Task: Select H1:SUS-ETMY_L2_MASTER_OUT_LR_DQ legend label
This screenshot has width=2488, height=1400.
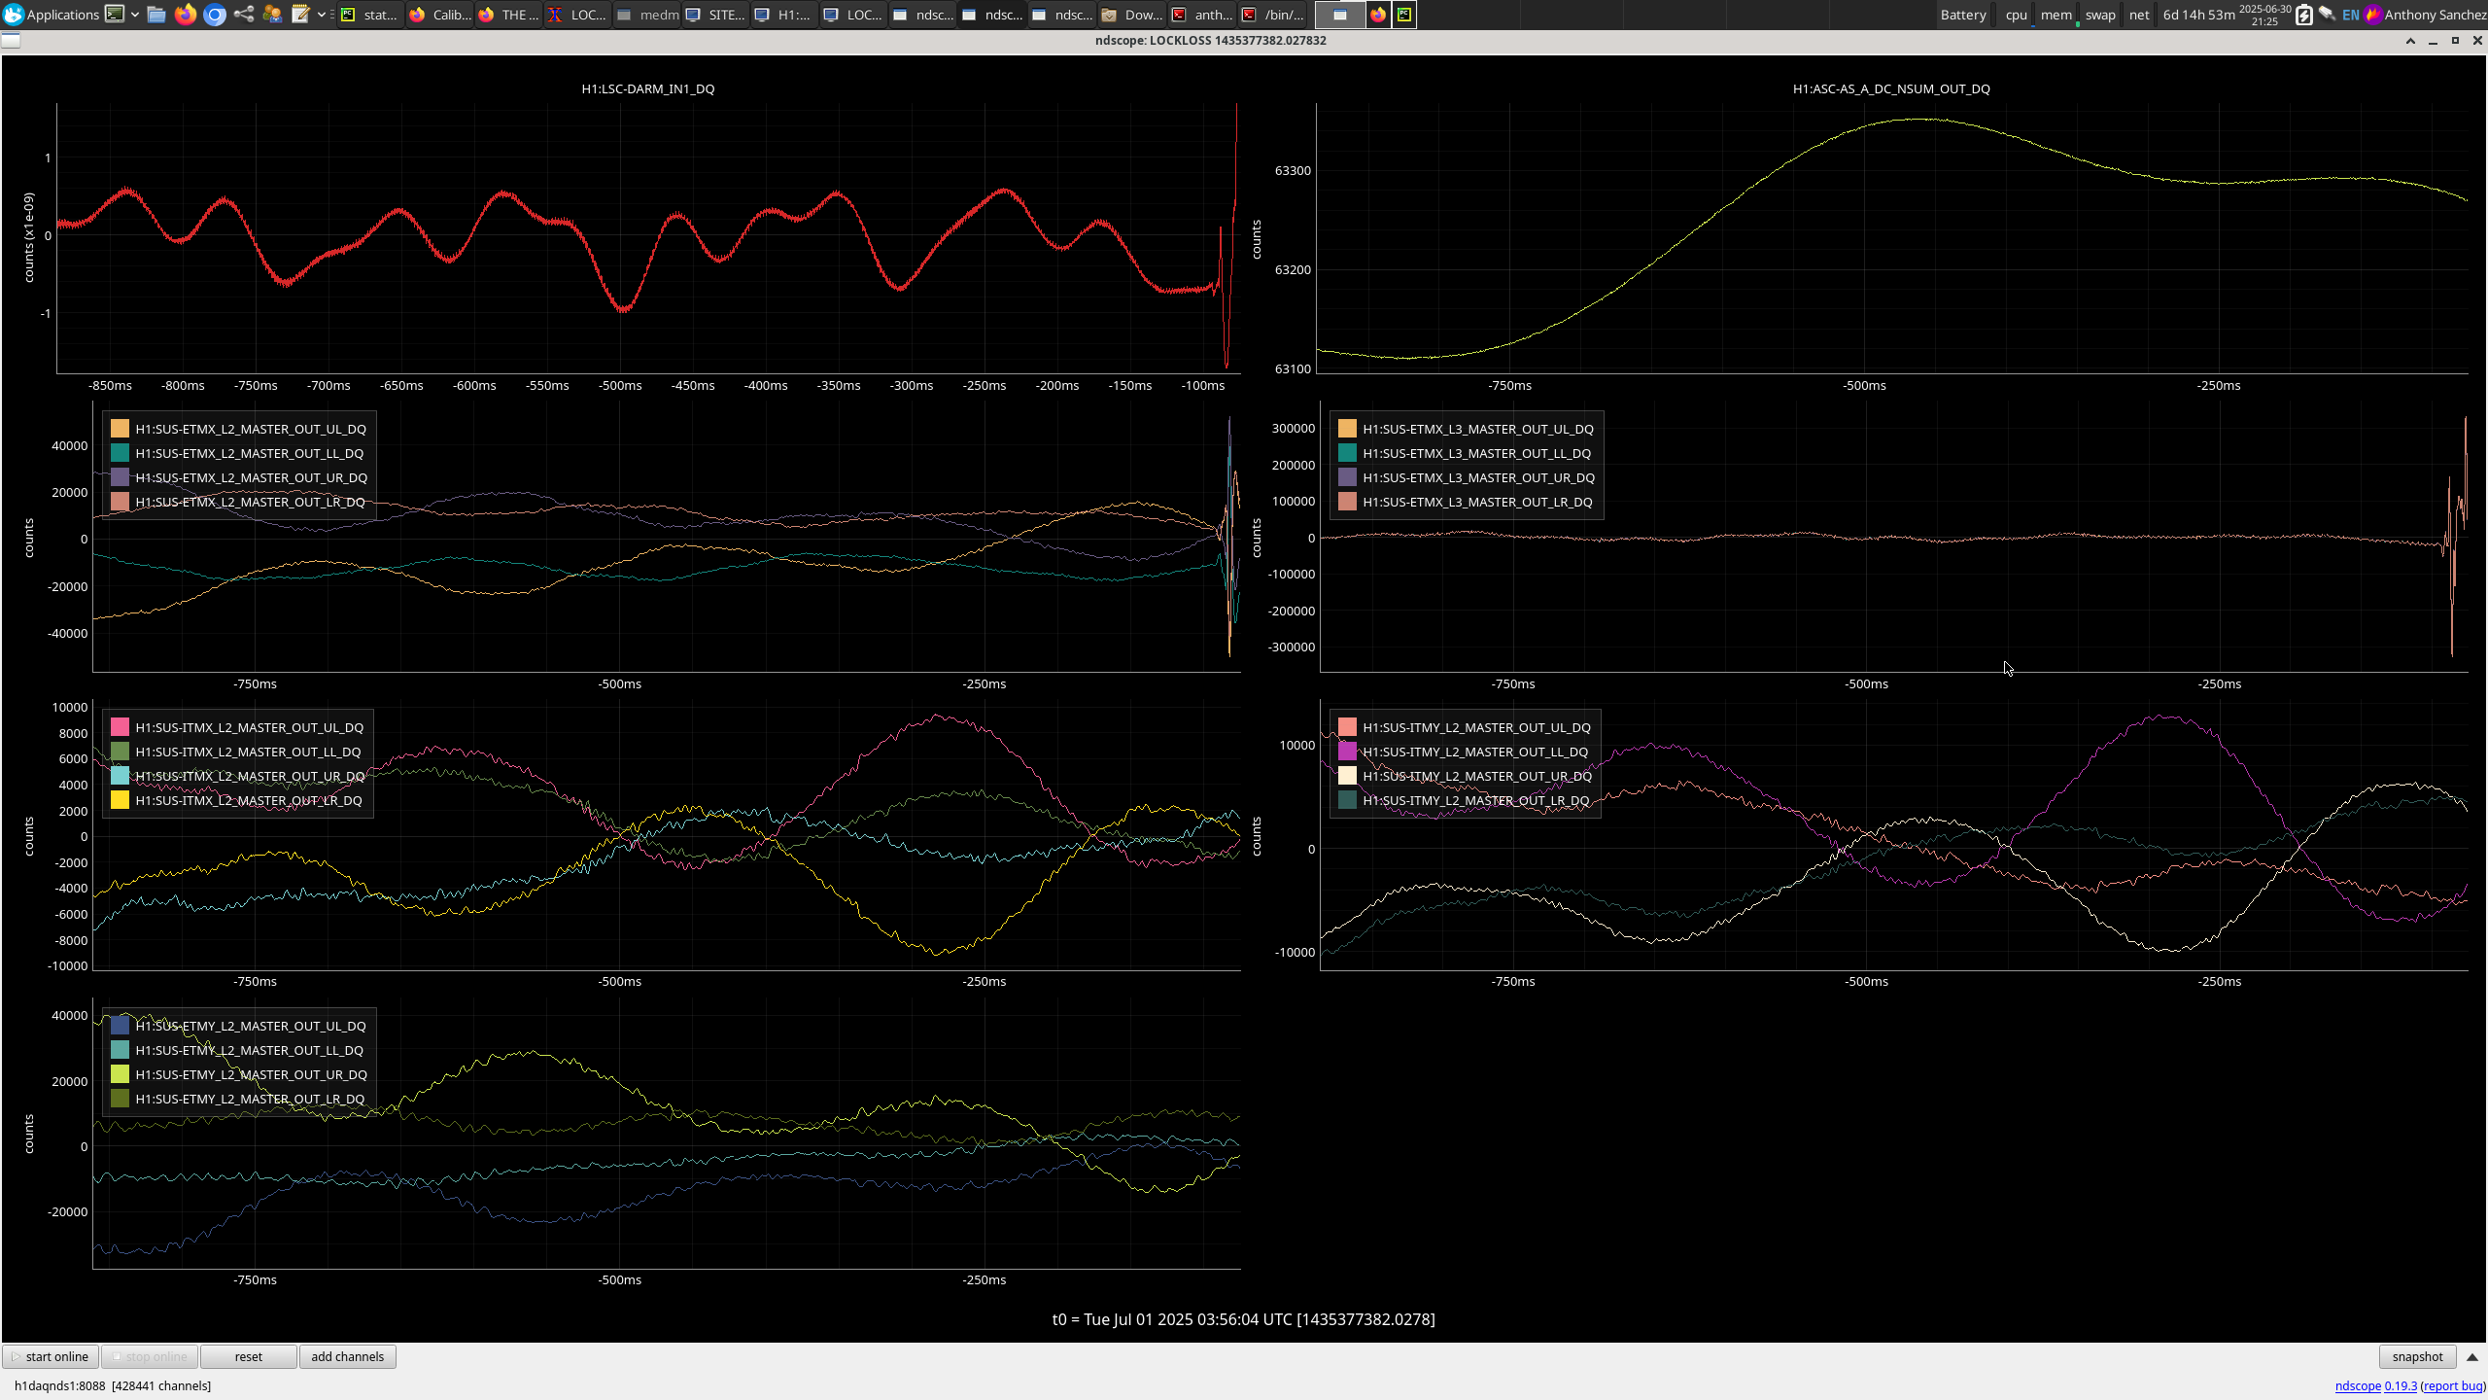Action: pyautogui.click(x=250, y=1099)
